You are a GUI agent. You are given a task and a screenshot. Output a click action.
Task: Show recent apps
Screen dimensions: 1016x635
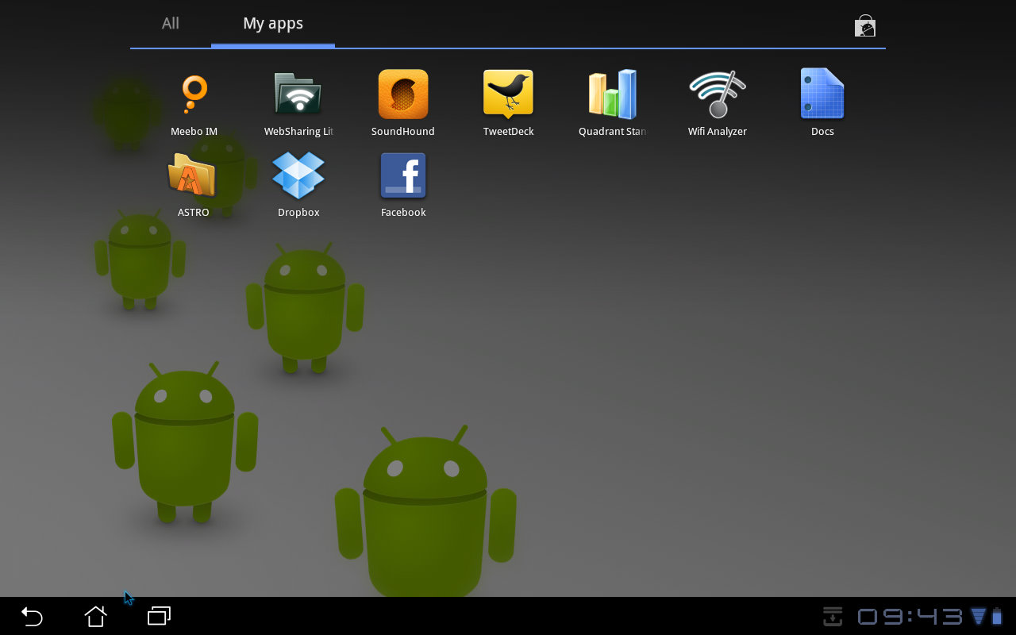click(x=159, y=616)
